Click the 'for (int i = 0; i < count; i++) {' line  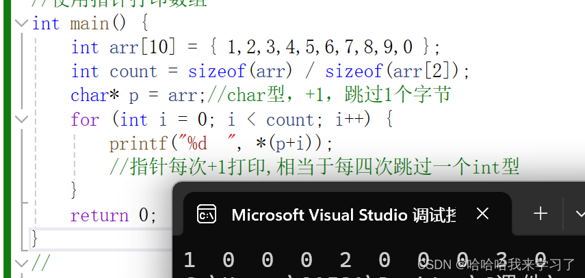click(x=231, y=120)
